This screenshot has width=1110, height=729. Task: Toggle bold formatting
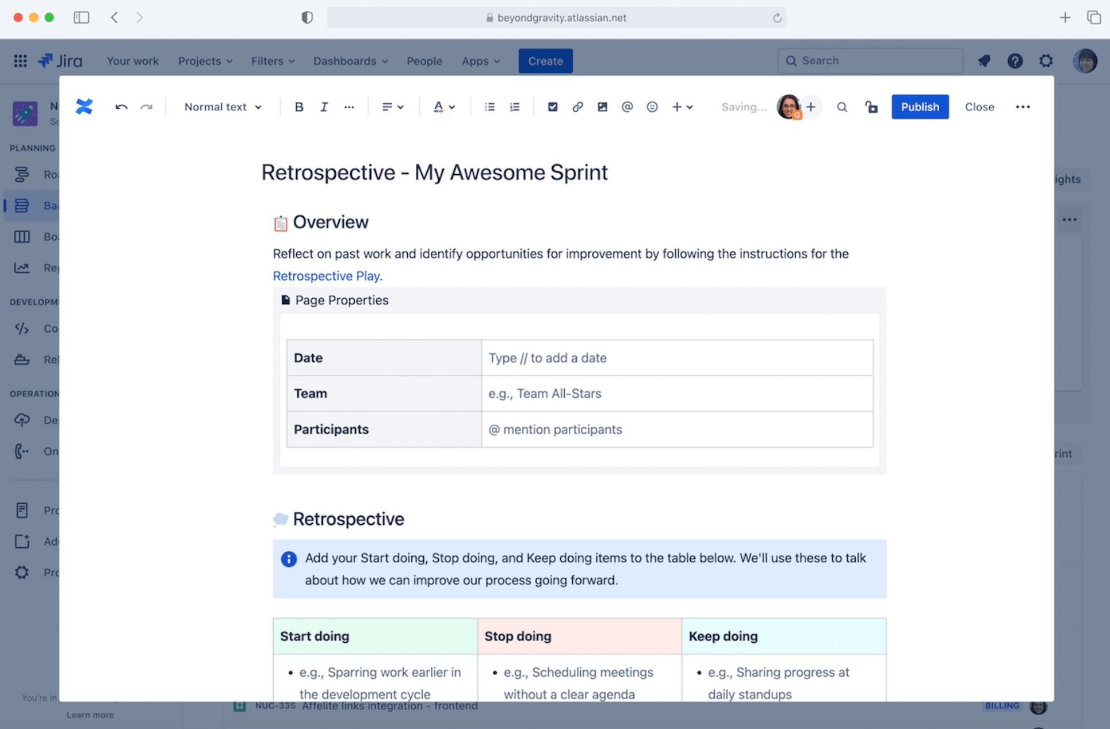click(298, 107)
